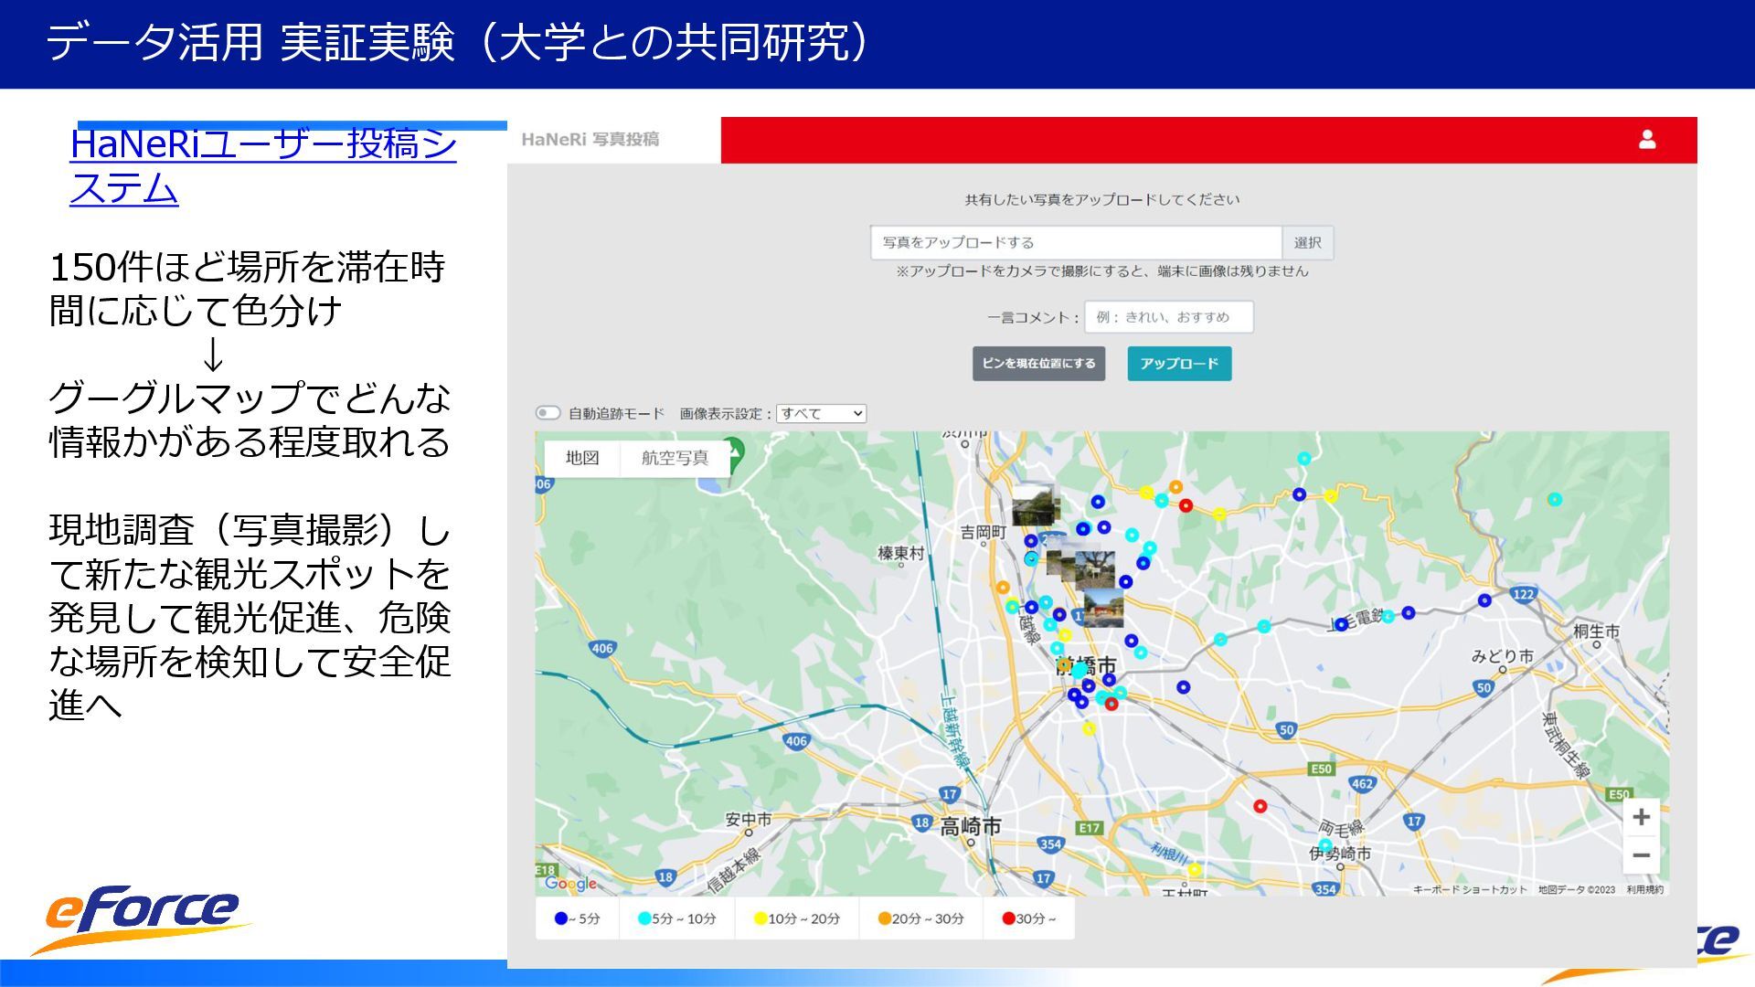1755x987 pixels.
Task: Click the orange marker west of 前橋 cluster
Action: (x=1003, y=588)
